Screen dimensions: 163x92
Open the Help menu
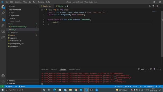(x=48, y=2)
